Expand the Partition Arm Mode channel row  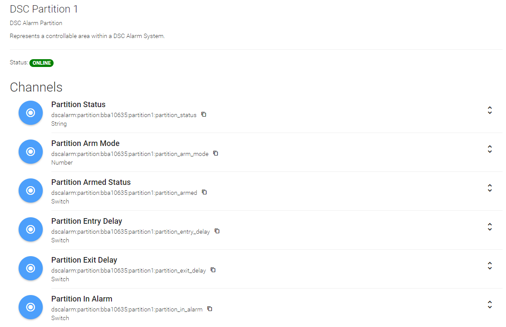490,149
